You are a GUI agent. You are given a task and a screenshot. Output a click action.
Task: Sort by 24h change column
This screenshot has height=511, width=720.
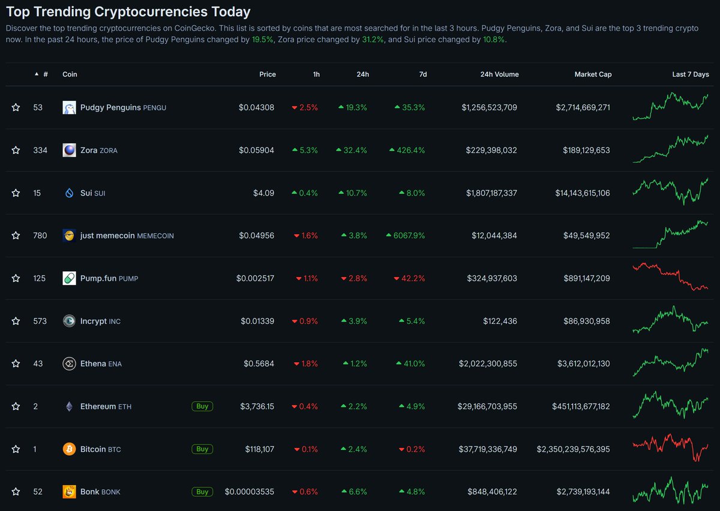[x=362, y=74]
